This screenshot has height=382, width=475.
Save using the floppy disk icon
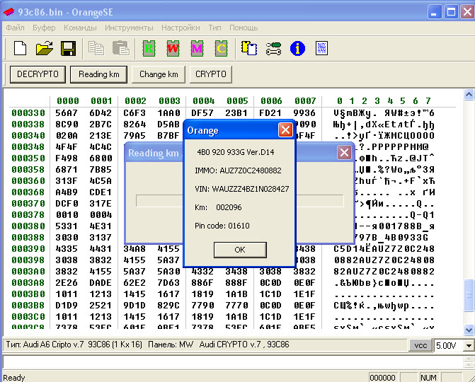click(68, 48)
